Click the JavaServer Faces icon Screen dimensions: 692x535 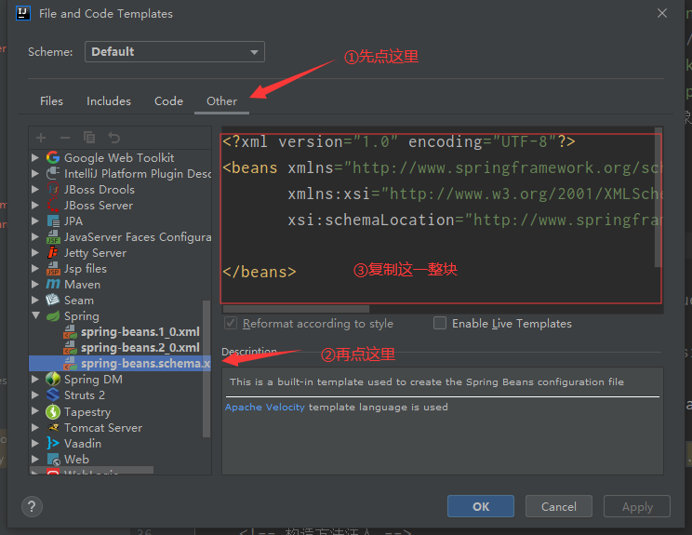click(x=53, y=237)
